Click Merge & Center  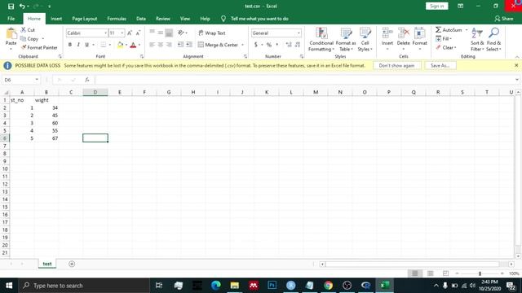[218, 45]
